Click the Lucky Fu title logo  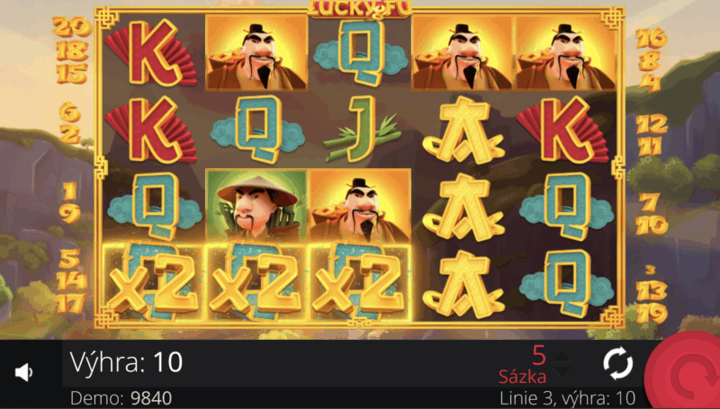(x=359, y=9)
